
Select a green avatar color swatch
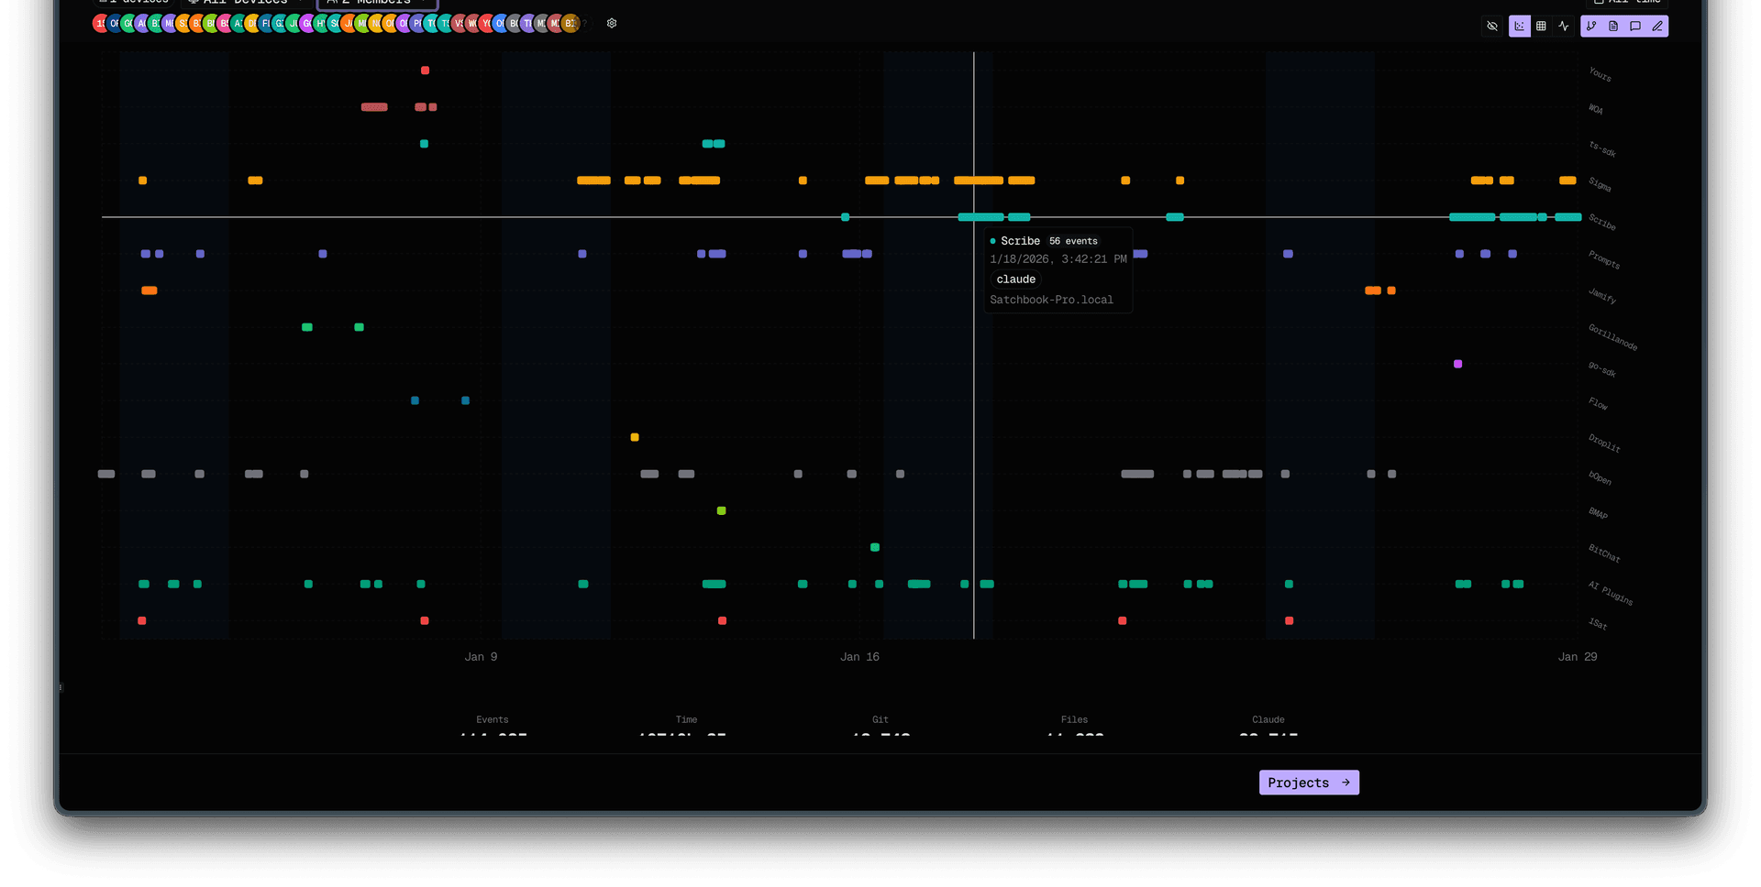[x=128, y=24]
